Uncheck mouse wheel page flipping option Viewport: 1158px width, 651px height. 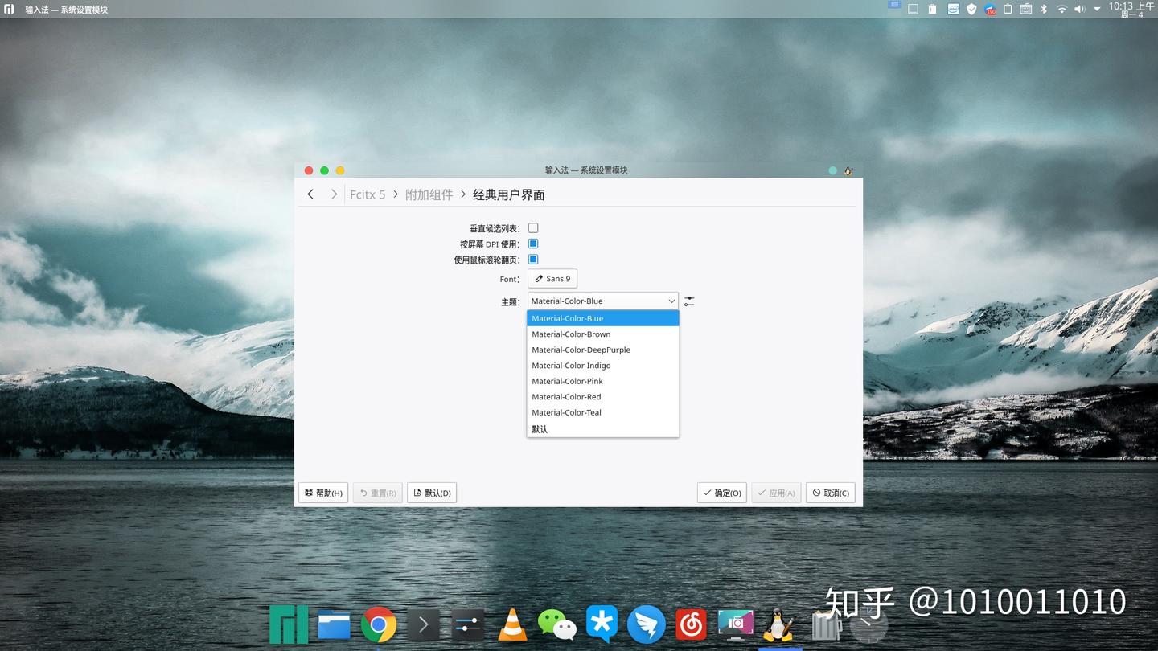coord(533,259)
